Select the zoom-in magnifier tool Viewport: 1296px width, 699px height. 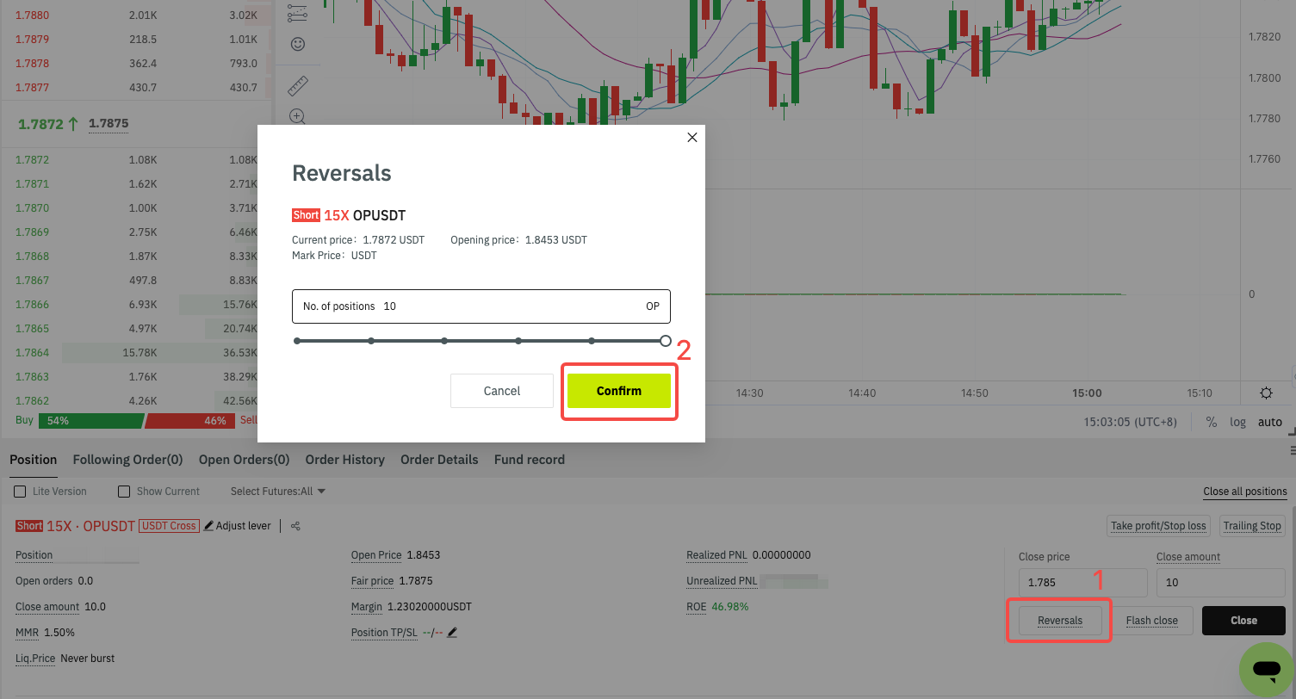pos(298,116)
